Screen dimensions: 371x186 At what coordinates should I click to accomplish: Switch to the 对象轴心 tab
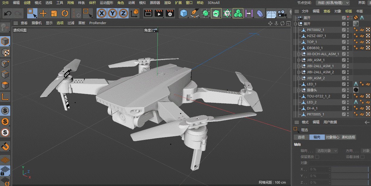tap(333, 137)
